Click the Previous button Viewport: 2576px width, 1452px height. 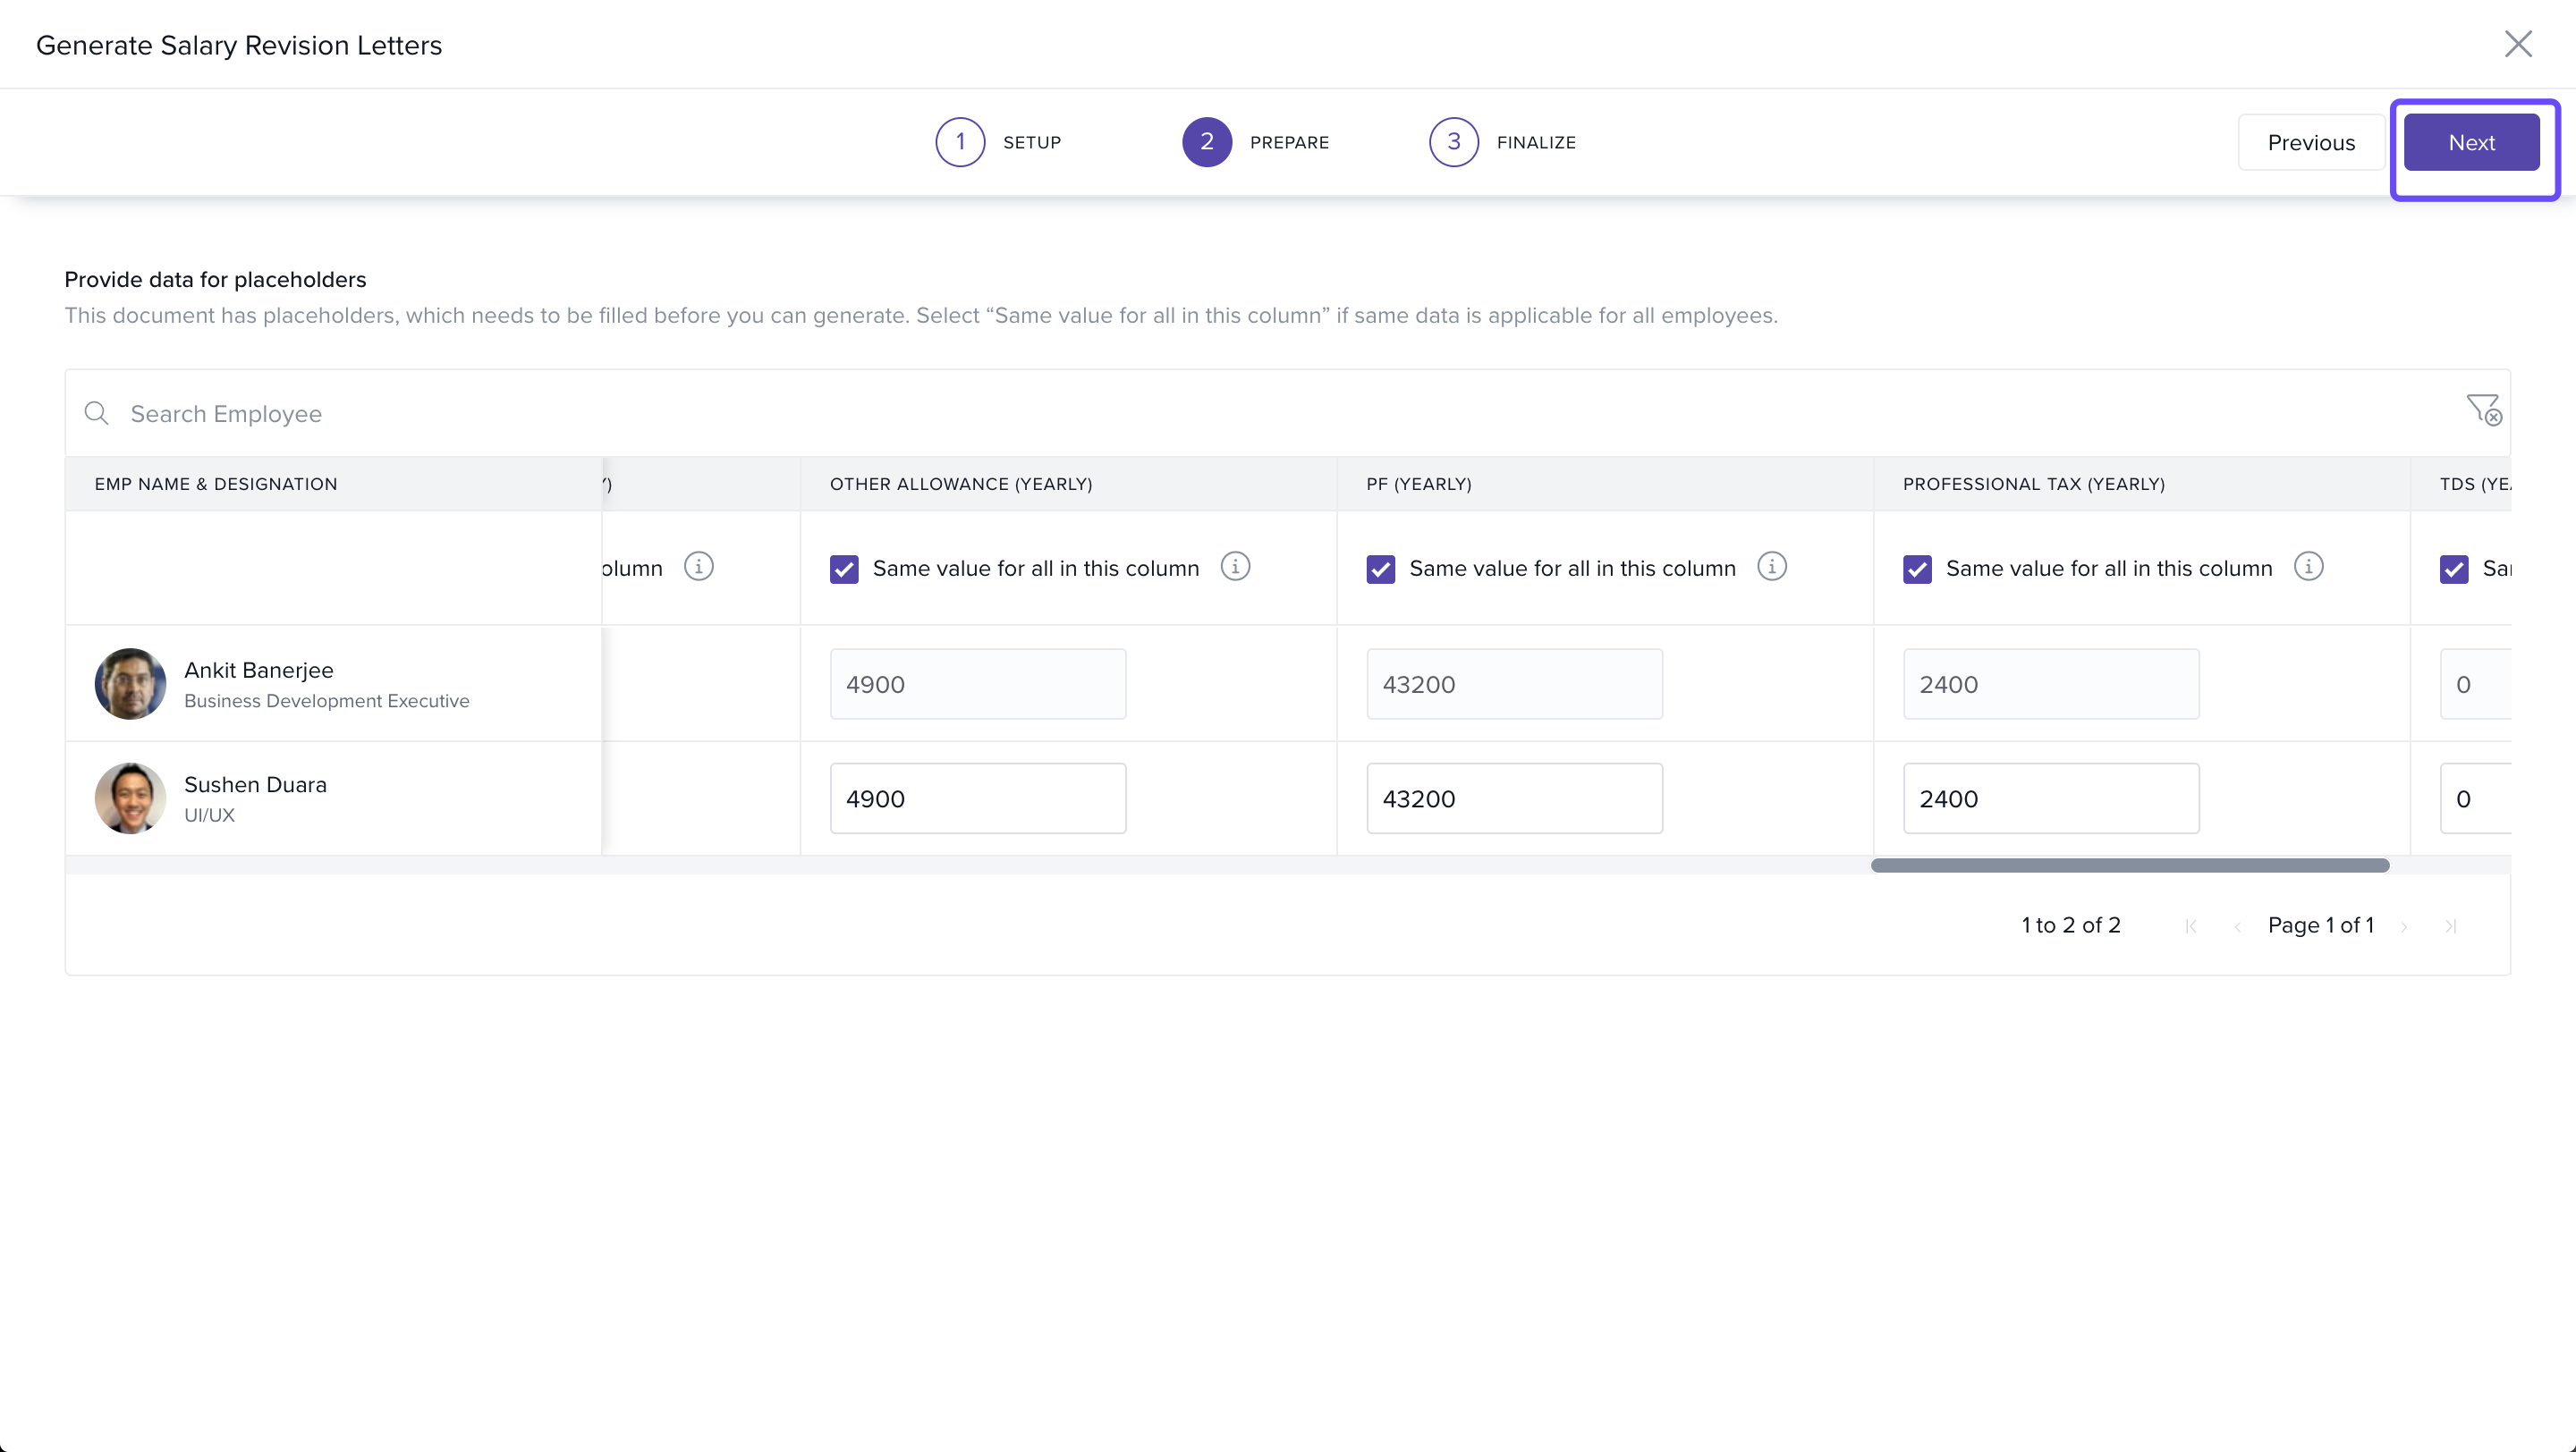pos(2310,142)
